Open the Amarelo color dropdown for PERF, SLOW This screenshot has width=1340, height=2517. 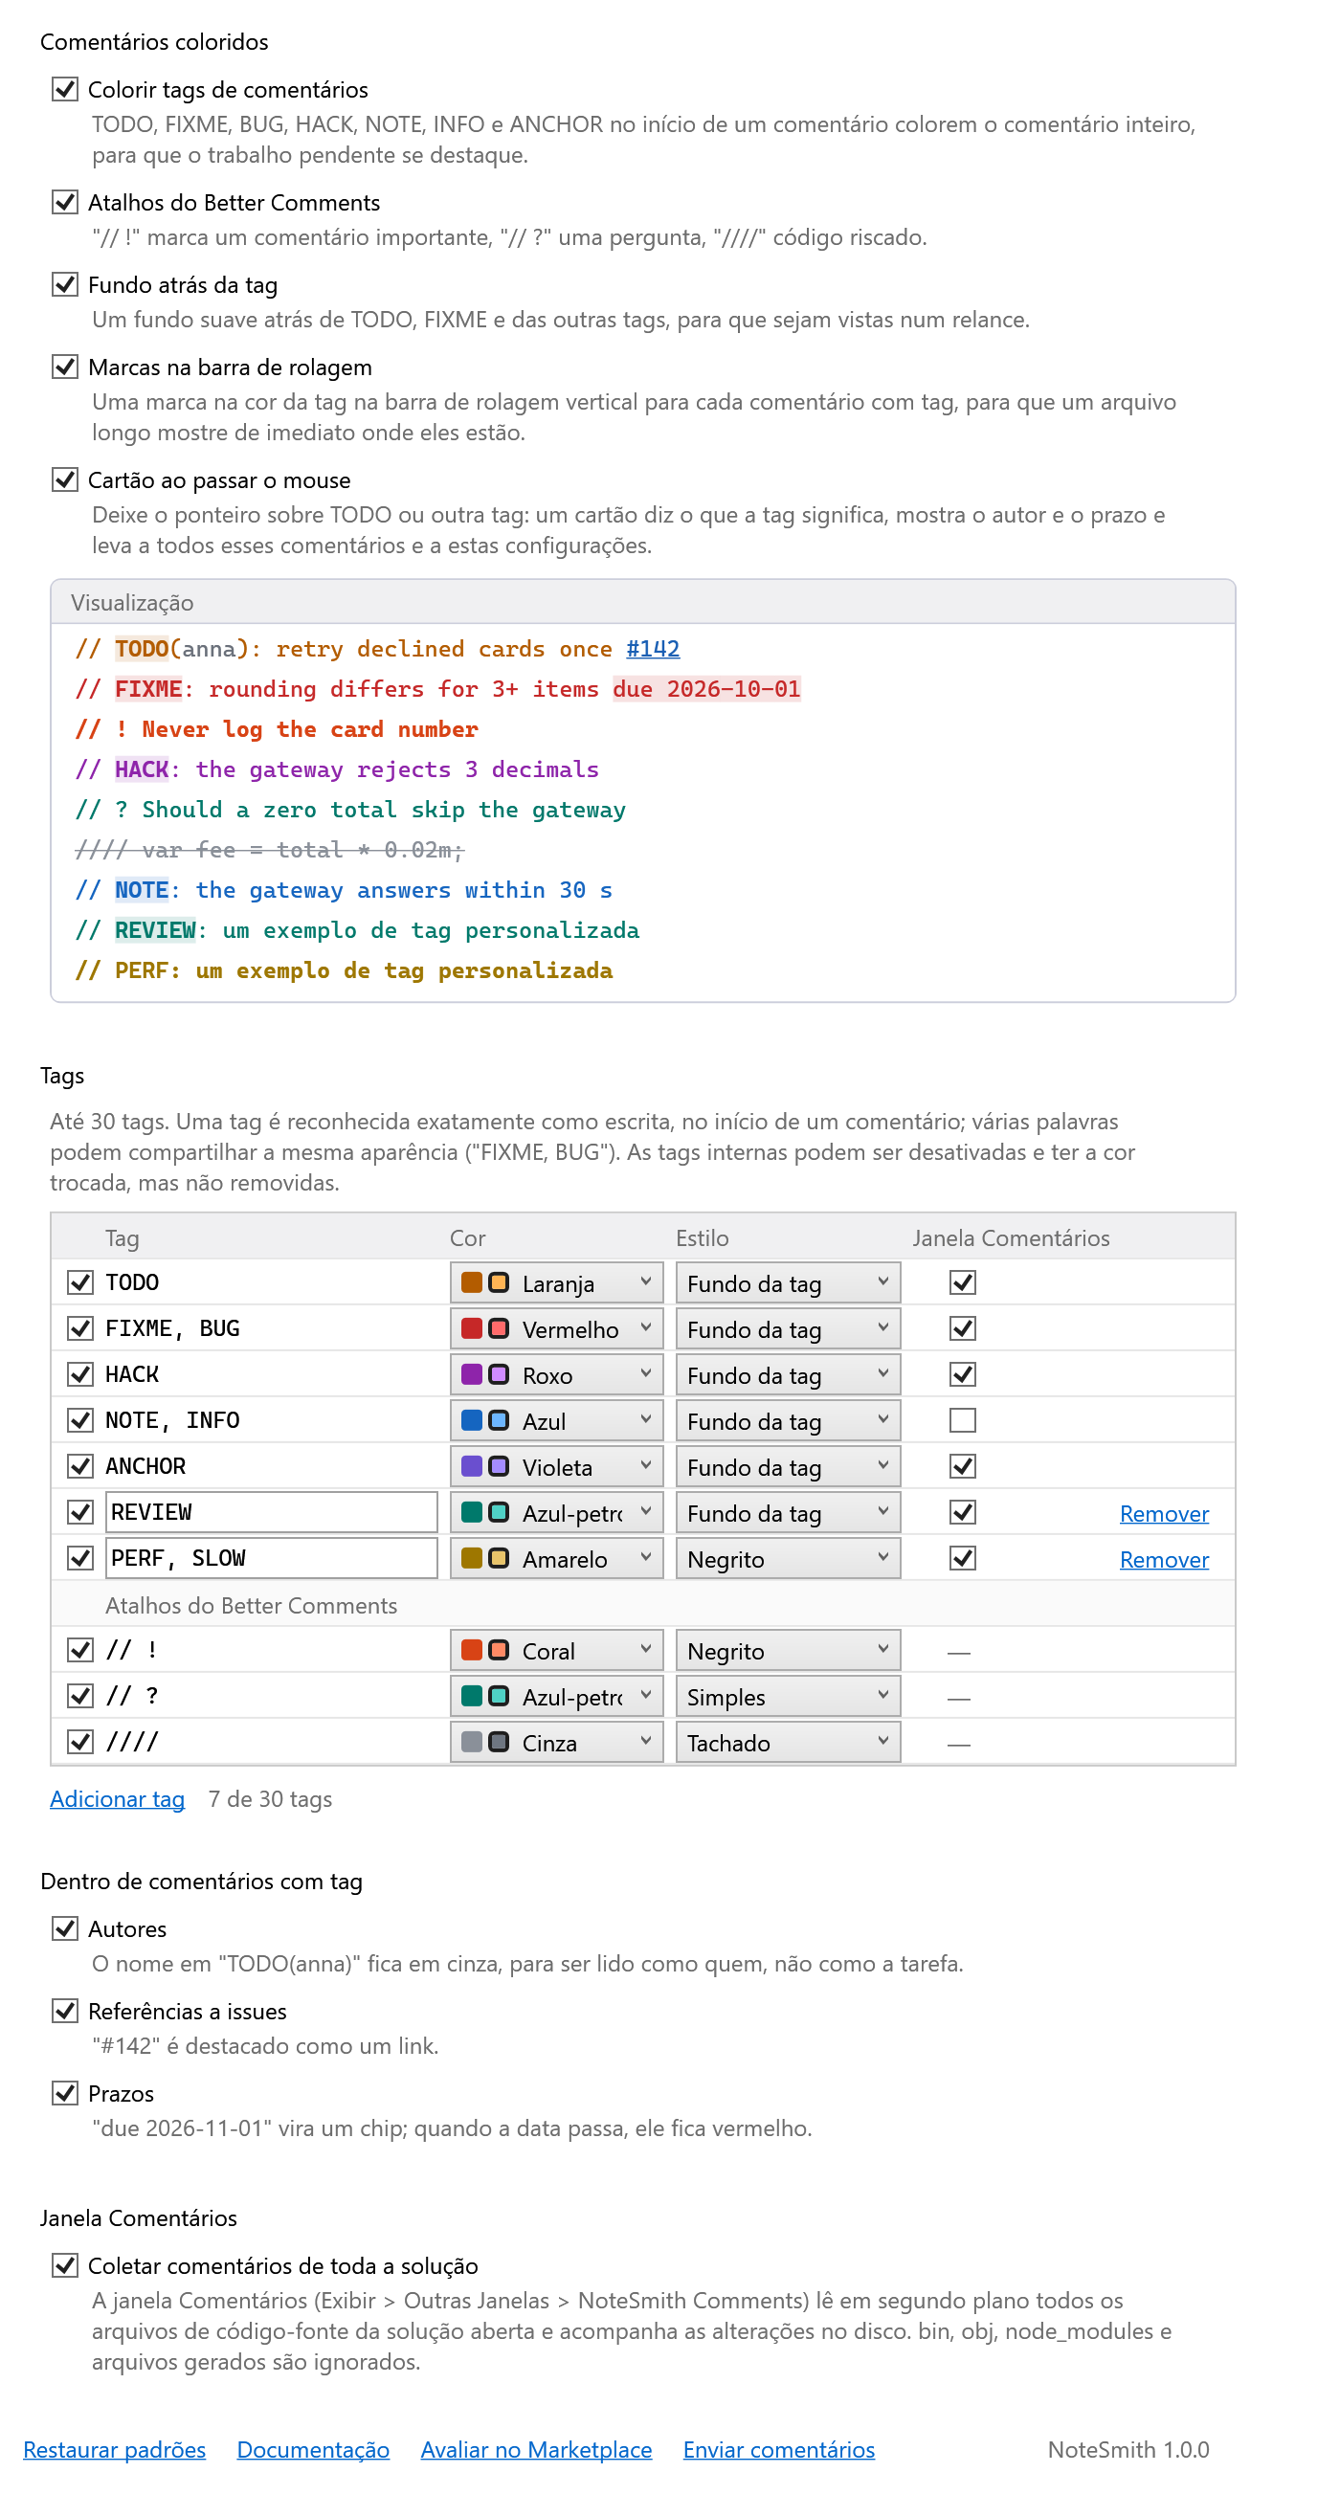556,1558
